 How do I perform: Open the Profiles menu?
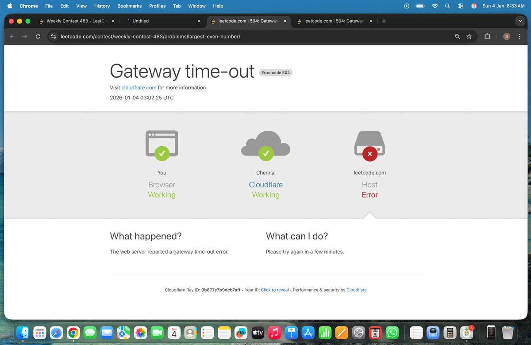point(157,6)
